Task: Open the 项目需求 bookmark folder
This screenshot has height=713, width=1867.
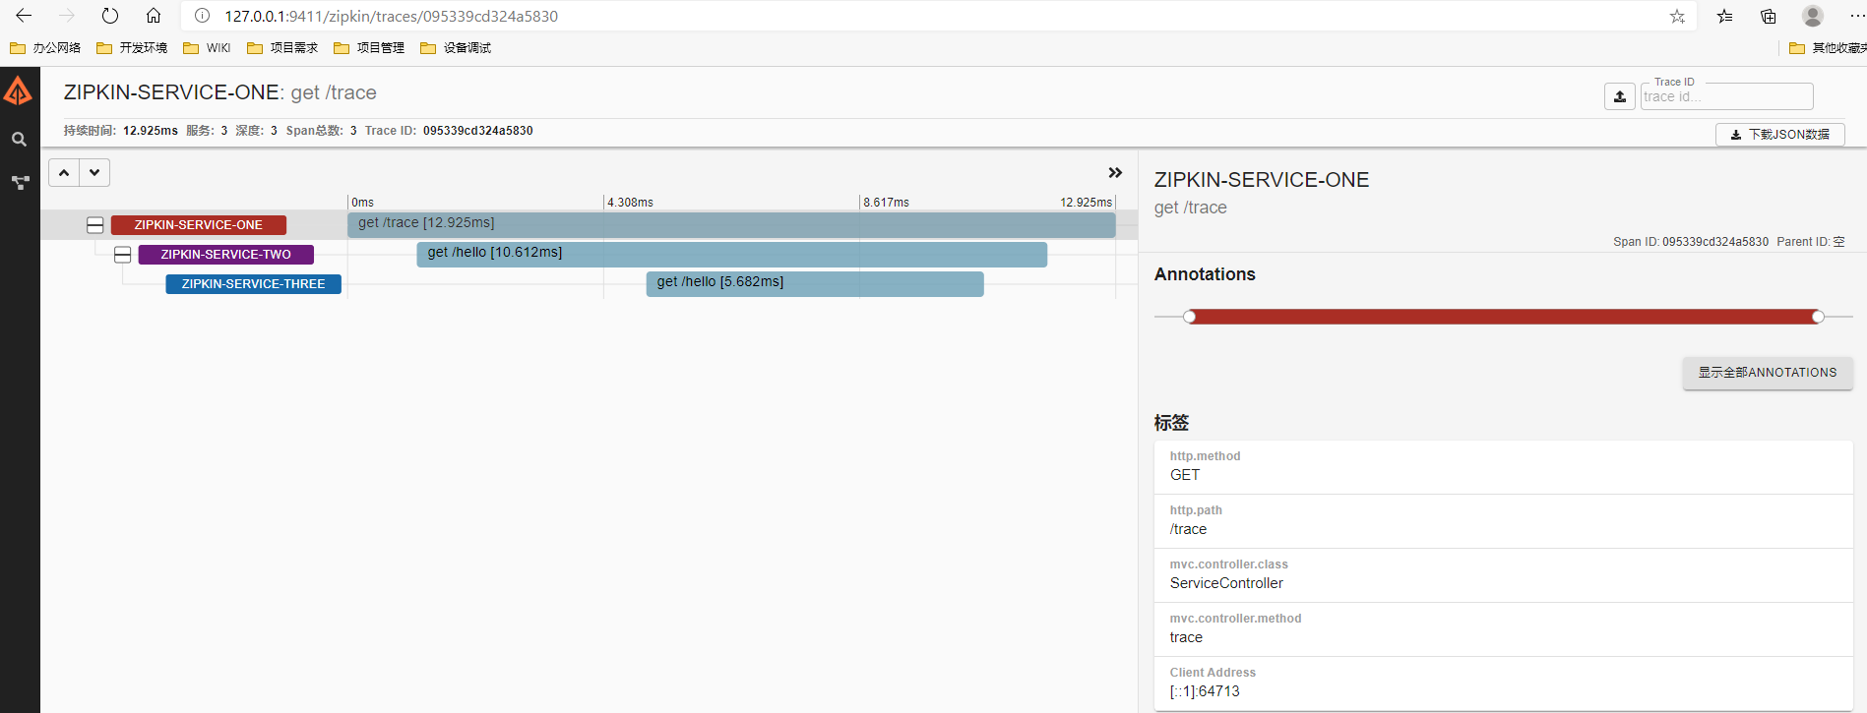Action: coord(282,48)
